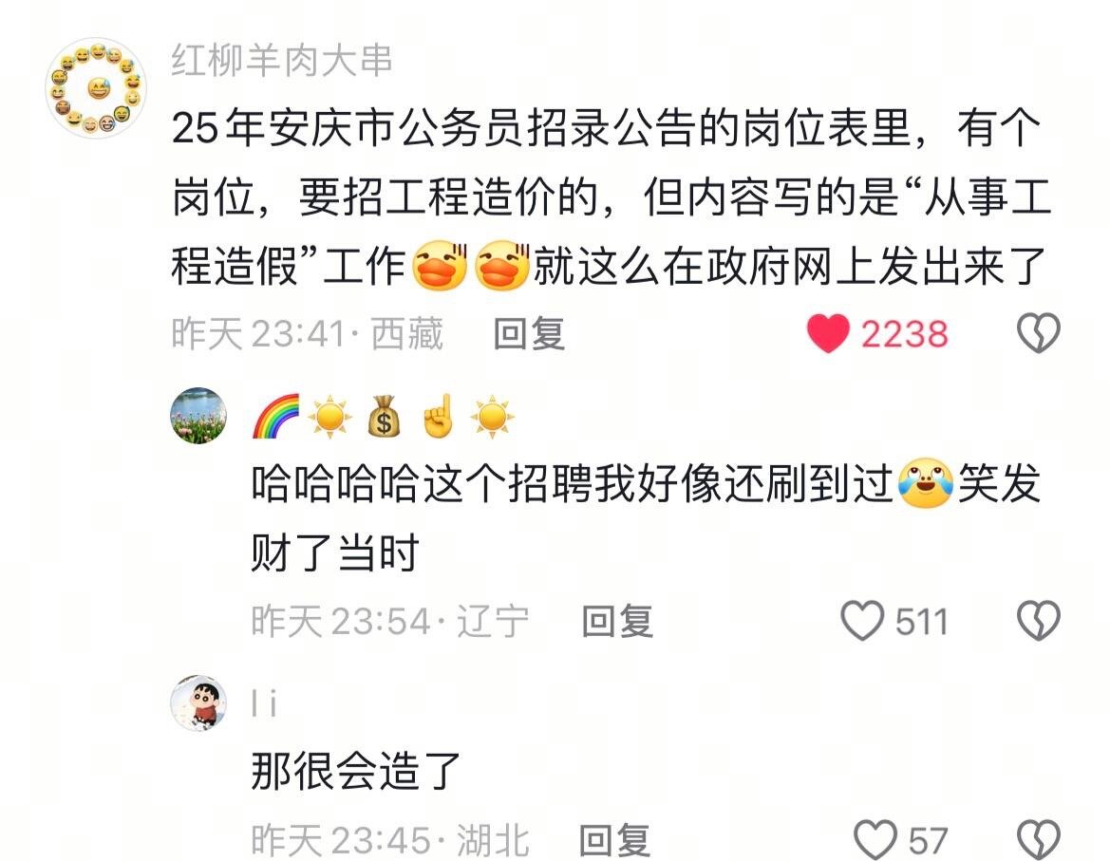Tap the kissing-face emoji after 工作
This screenshot has width=1110, height=861.
click(x=440, y=266)
